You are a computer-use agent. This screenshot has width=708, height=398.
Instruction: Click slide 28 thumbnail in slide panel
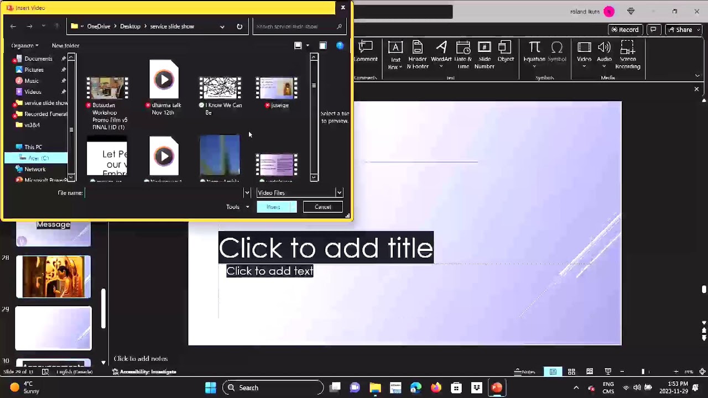pyautogui.click(x=53, y=276)
